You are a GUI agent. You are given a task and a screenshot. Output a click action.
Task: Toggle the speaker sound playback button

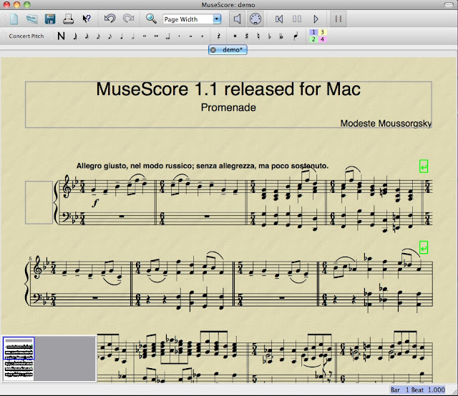click(x=237, y=19)
